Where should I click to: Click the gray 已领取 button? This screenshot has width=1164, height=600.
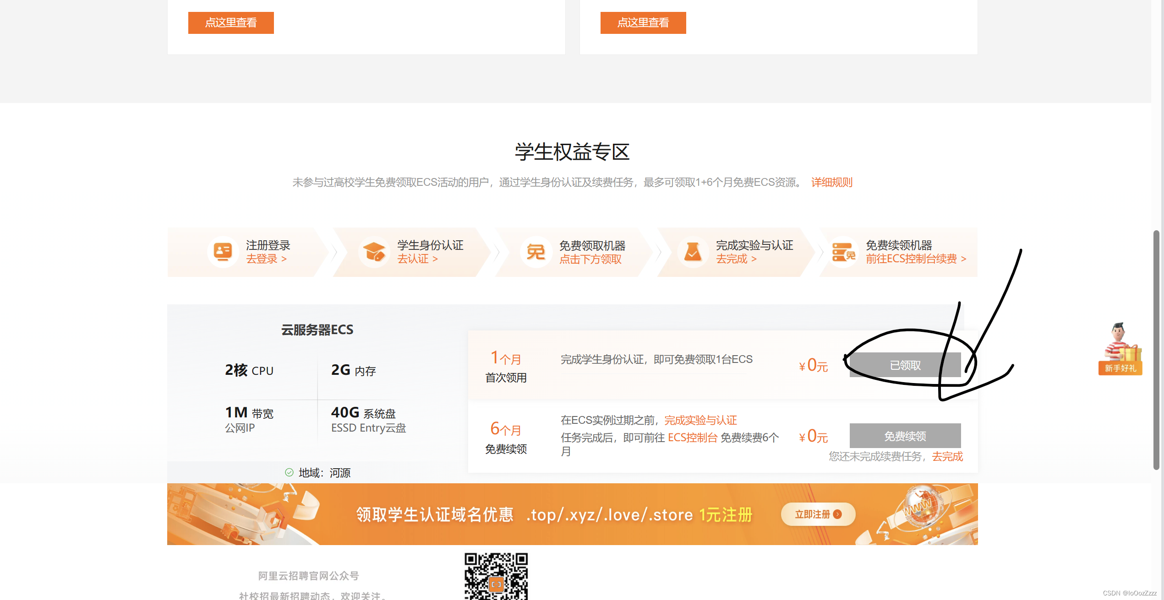coord(905,365)
